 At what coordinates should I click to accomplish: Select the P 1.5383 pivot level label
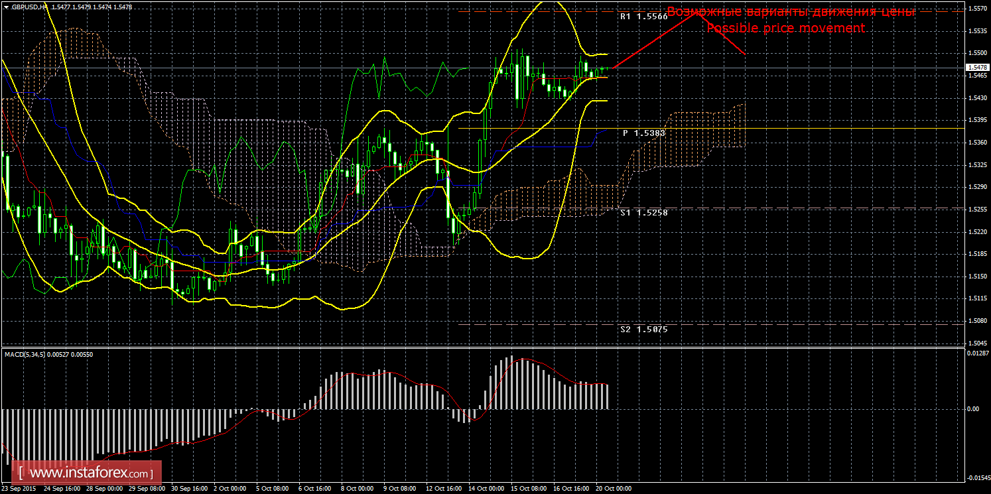[x=643, y=133]
